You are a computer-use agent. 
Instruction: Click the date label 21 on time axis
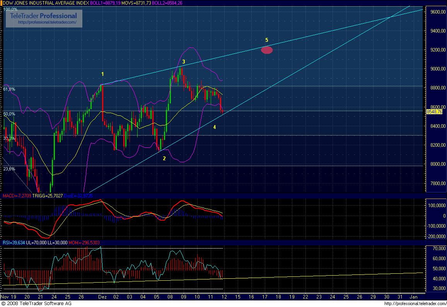click(41, 297)
